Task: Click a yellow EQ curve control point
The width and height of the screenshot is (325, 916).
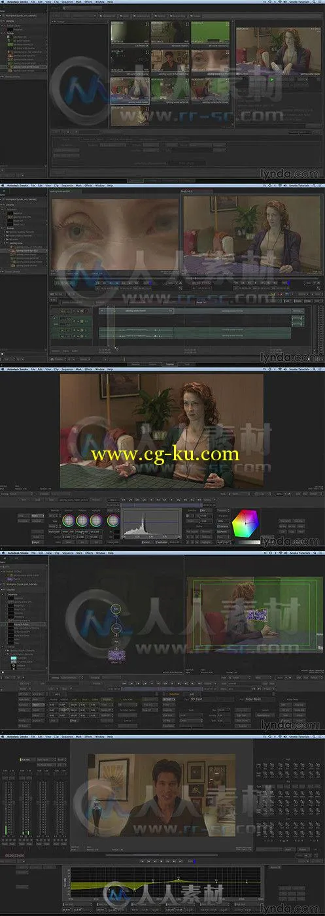Action: pyautogui.click(x=179, y=877)
